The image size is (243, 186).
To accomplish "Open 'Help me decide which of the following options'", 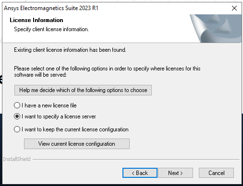I will tap(83, 90).
